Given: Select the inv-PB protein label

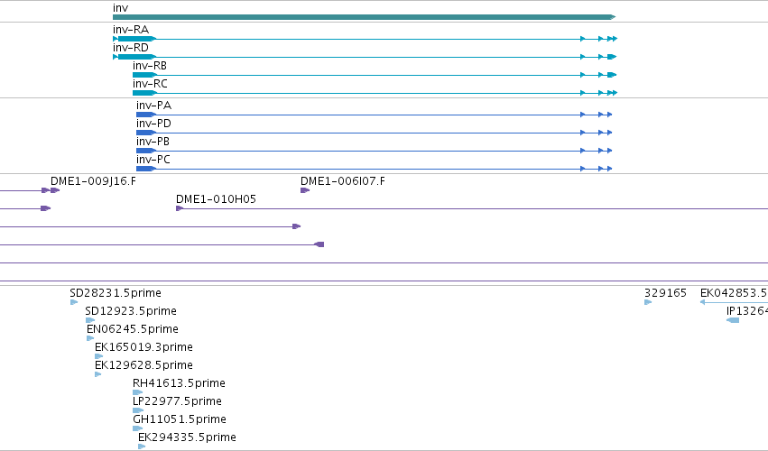Looking at the screenshot, I should pyautogui.click(x=153, y=142).
